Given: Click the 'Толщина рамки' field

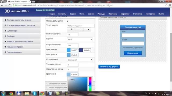Looking at the screenshot, I should (x=73, y=65).
